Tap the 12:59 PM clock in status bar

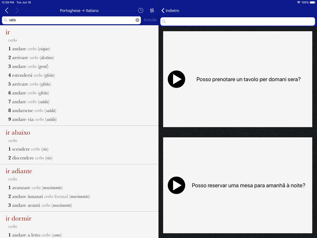tap(8, 3)
